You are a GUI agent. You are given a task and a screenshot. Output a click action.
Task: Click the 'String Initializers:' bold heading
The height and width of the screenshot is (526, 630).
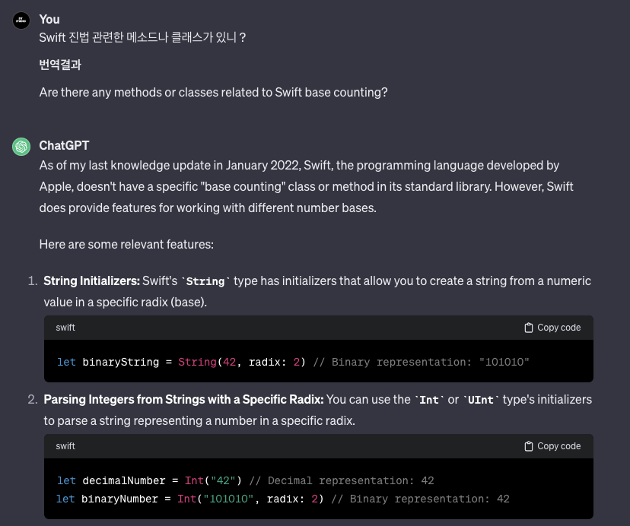click(91, 280)
